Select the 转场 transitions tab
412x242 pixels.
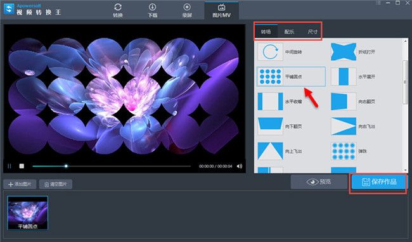(x=266, y=32)
